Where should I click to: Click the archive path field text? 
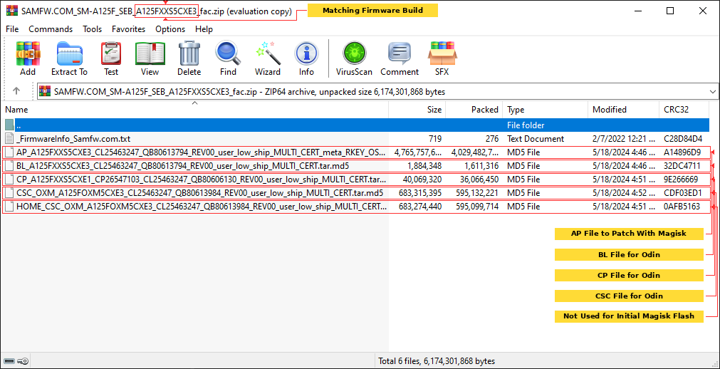coord(249,91)
